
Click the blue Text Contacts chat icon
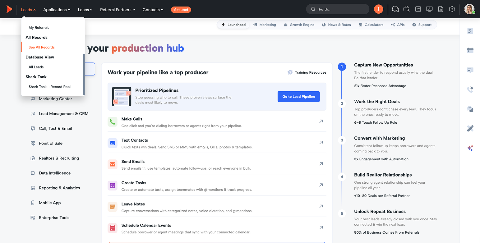click(x=113, y=143)
